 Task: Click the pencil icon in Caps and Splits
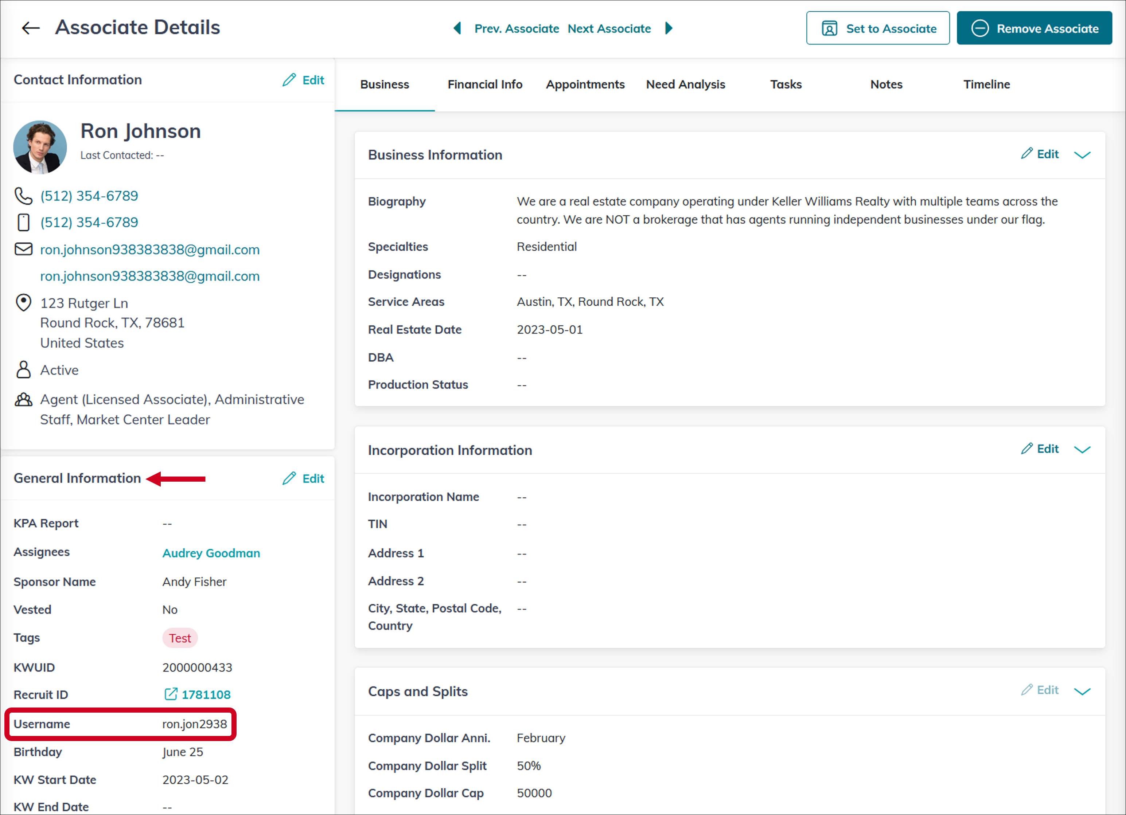coord(1027,689)
